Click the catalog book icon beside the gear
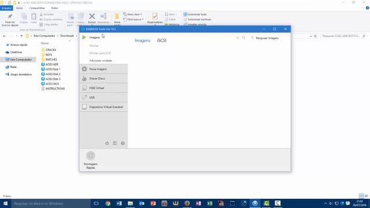The height and width of the screenshot is (208, 370). [x=115, y=143]
